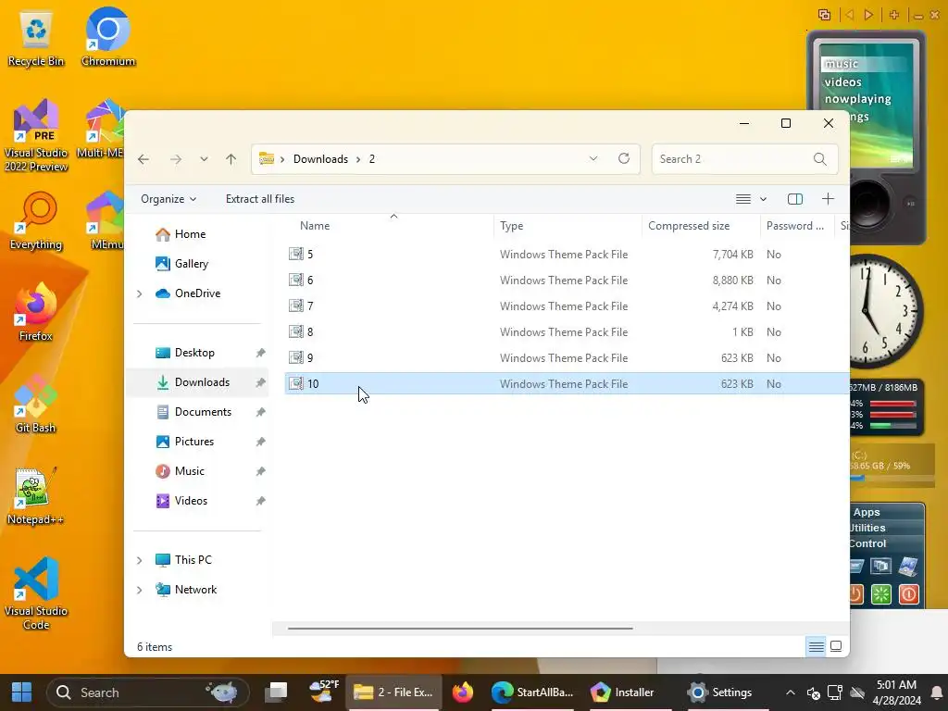Show hidden tray icons chevron
This screenshot has width=948, height=711.
click(x=791, y=692)
